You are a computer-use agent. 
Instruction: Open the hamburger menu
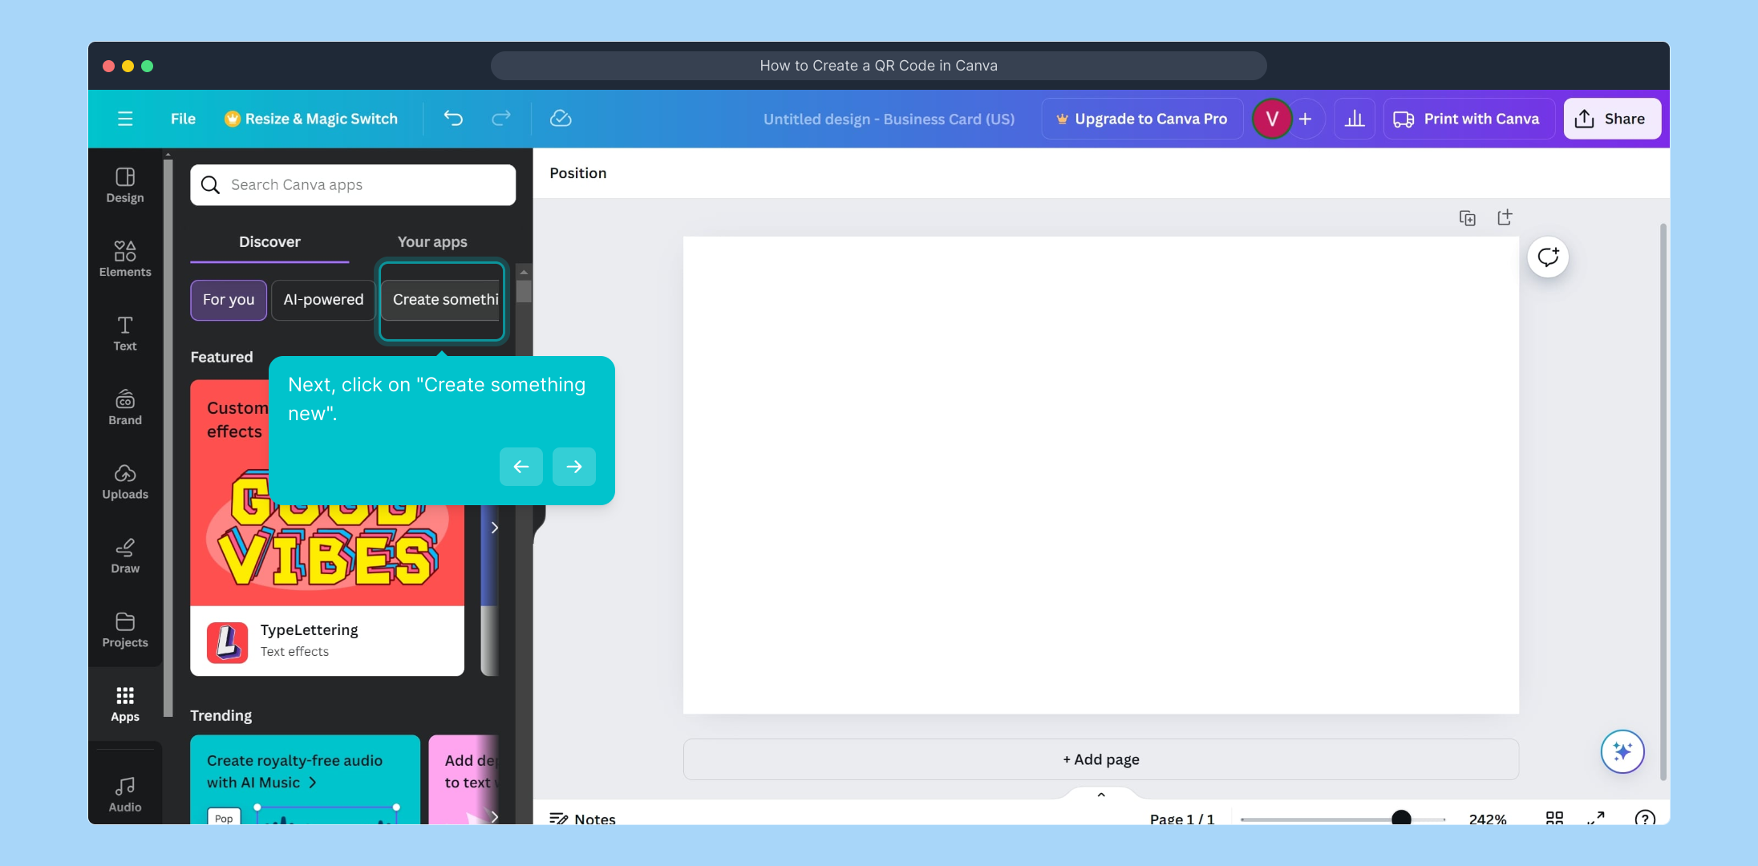(x=125, y=118)
